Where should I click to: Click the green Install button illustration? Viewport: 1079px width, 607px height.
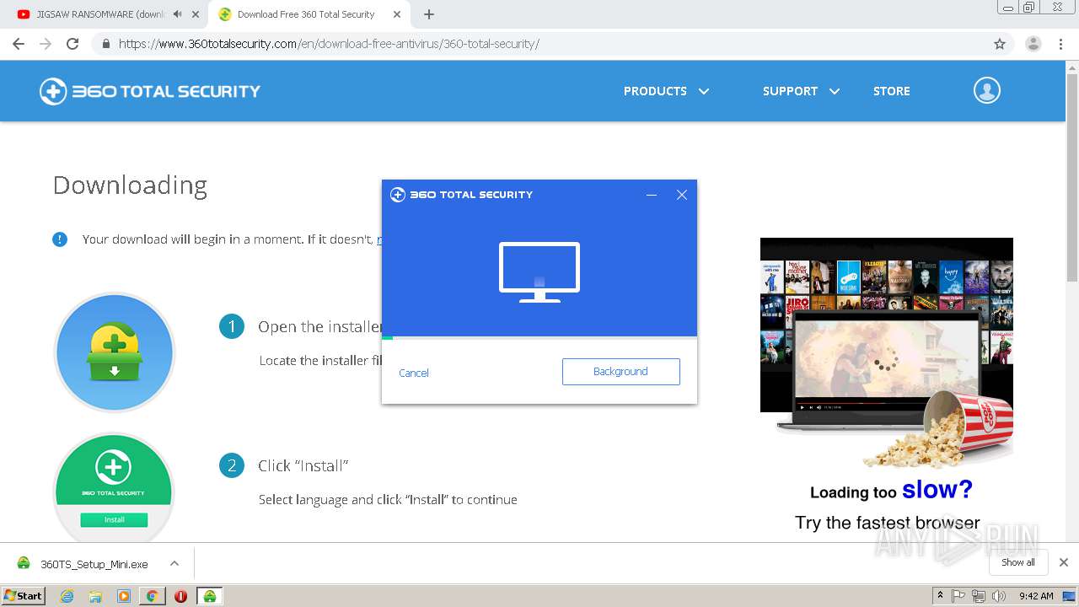click(114, 519)
